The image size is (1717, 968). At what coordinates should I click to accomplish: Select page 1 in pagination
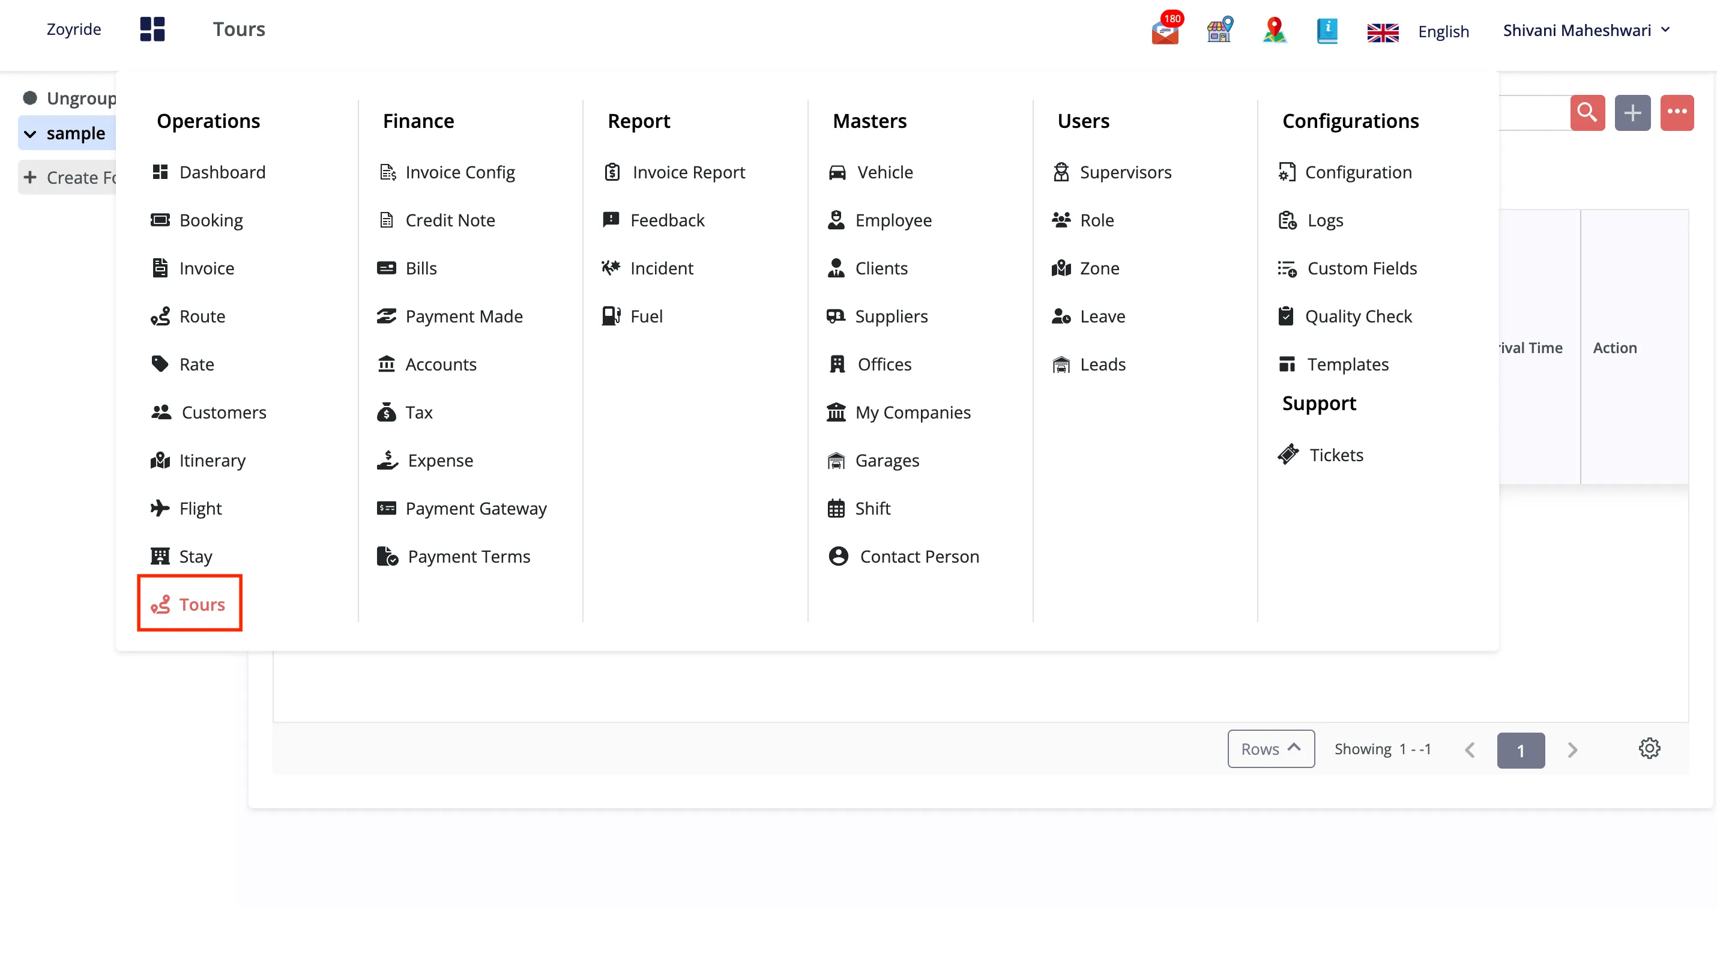pyautogui.click(x=1520, y=751)
